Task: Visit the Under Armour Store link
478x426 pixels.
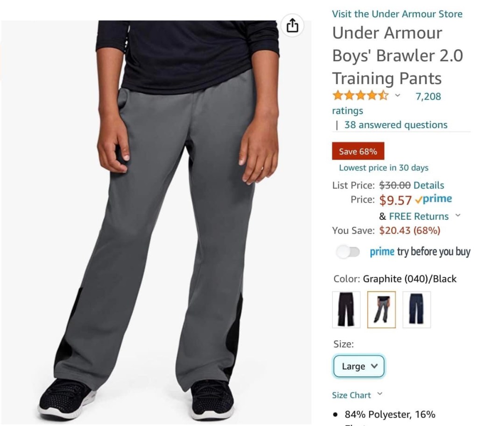Action: 397,14
